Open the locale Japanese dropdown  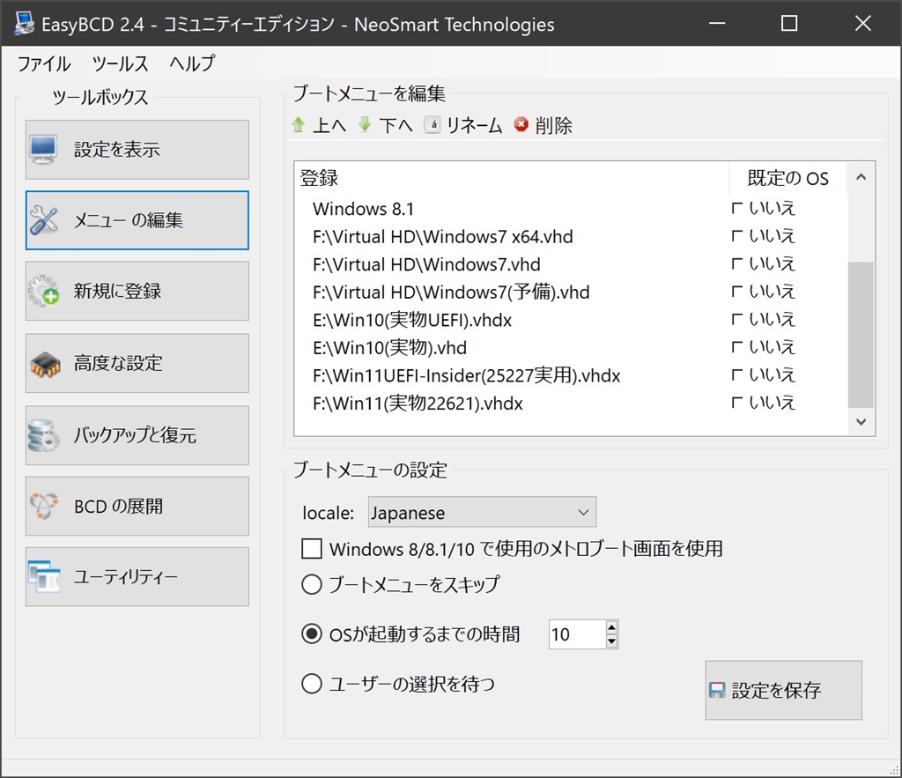(482, 513)
